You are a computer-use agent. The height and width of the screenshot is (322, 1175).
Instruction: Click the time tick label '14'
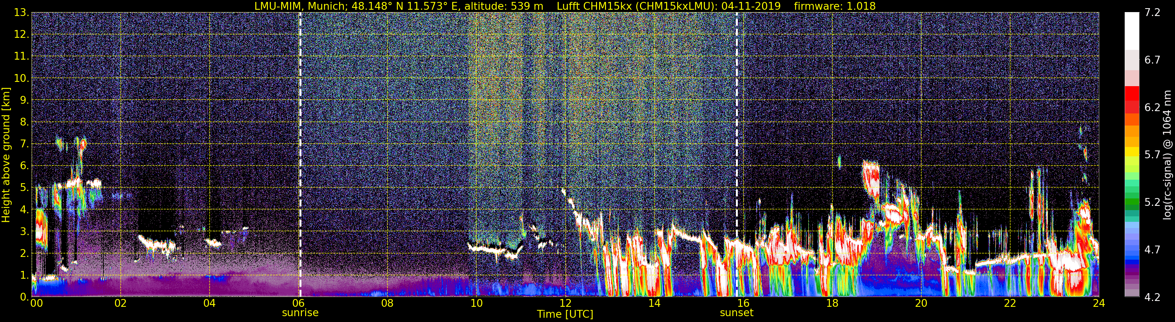tap(654, 303)
